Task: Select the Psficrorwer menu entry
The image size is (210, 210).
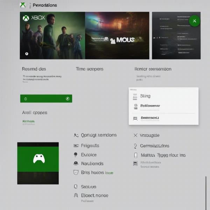Action: point(150,106)
